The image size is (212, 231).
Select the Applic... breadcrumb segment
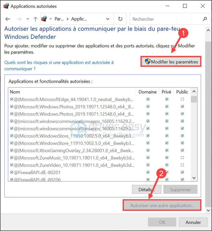(x=79, y=19)
